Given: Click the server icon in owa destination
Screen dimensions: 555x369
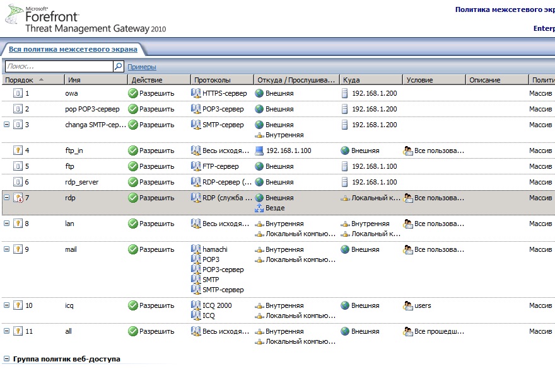Looking at the screenshot, I should [x=345, y=93].
